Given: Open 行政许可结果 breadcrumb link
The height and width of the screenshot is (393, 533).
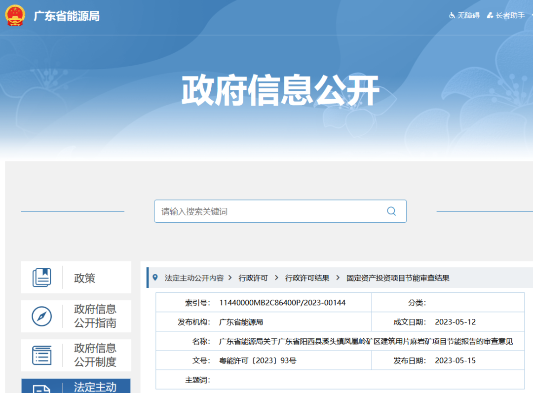Looking at the screenshot, I should [307, 278].
